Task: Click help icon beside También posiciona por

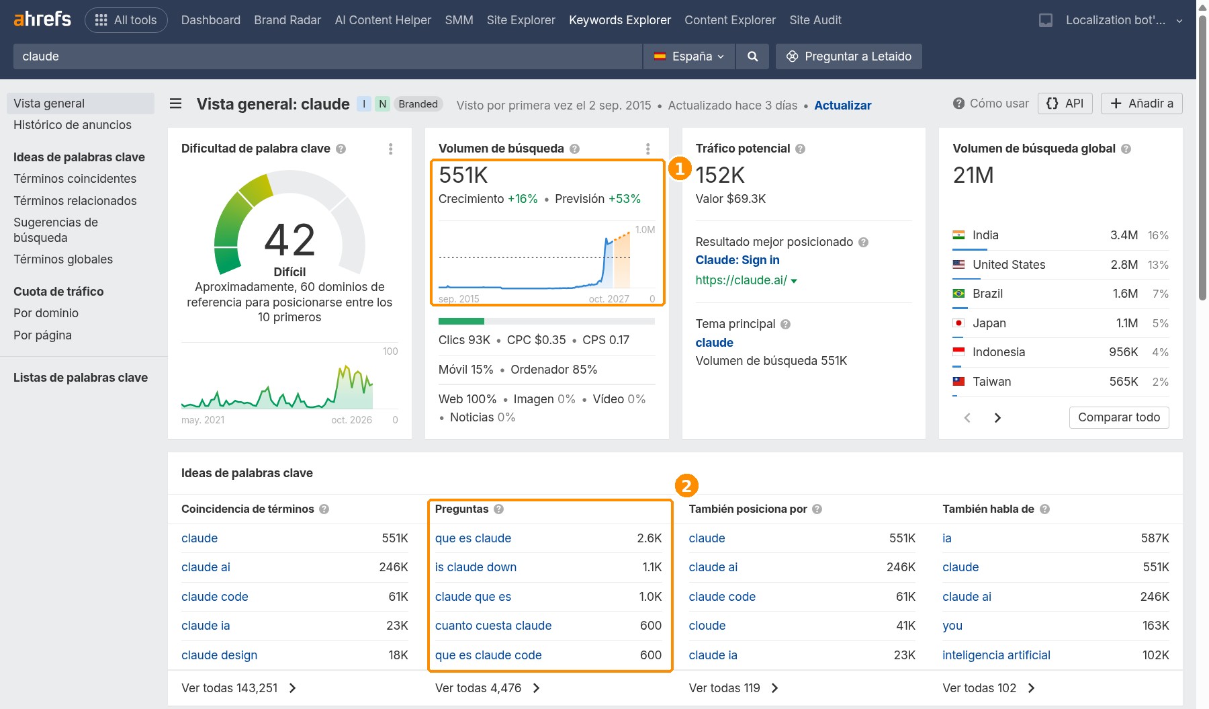Action: pyautogui.click(x=817, y=509)
